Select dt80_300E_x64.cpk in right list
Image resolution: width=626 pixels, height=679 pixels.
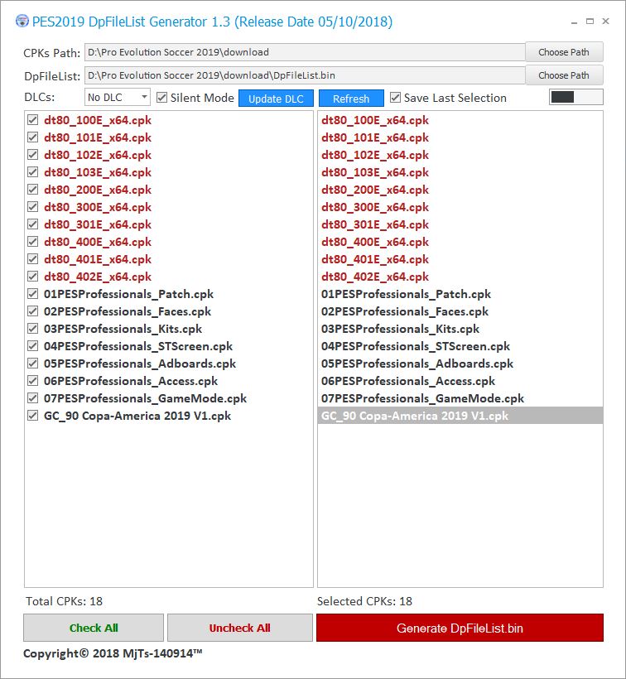pyautogui.click(x=460, y=206)
